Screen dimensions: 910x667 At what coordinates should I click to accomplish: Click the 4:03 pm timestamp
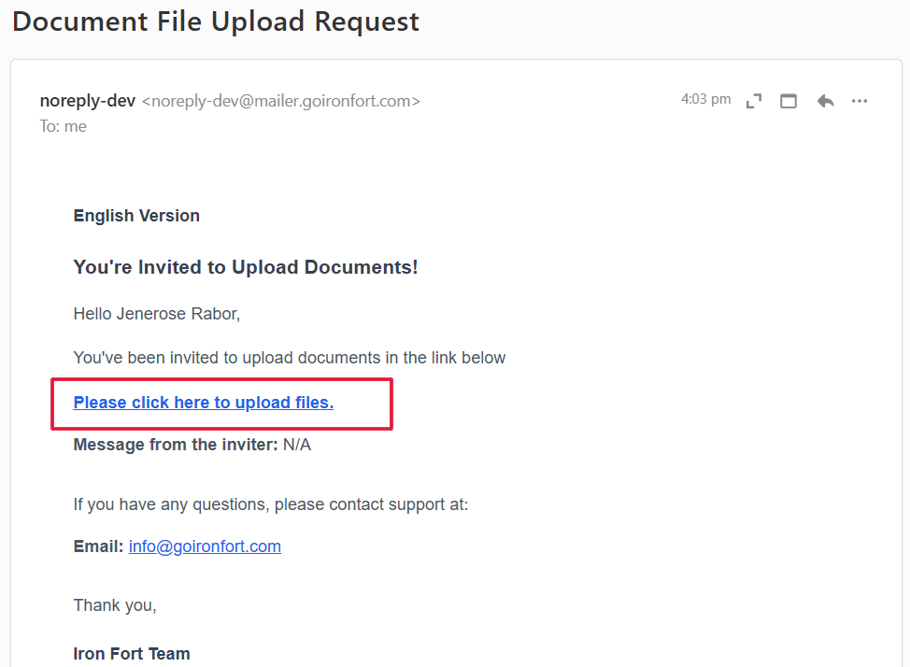pos(705,99)
